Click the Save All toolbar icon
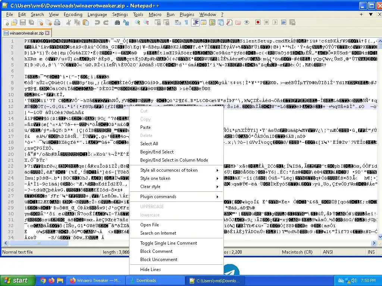This screenshot has height=286, width=382. coord(31,23)
